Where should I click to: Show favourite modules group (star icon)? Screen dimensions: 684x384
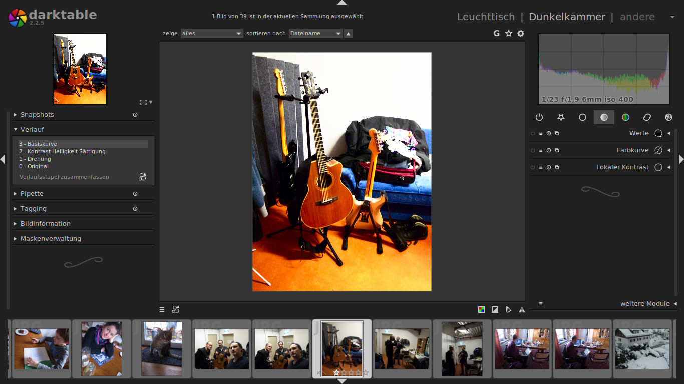point(561,117)
